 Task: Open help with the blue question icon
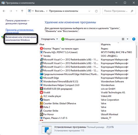pyautogui.click(x=134, y=39)
